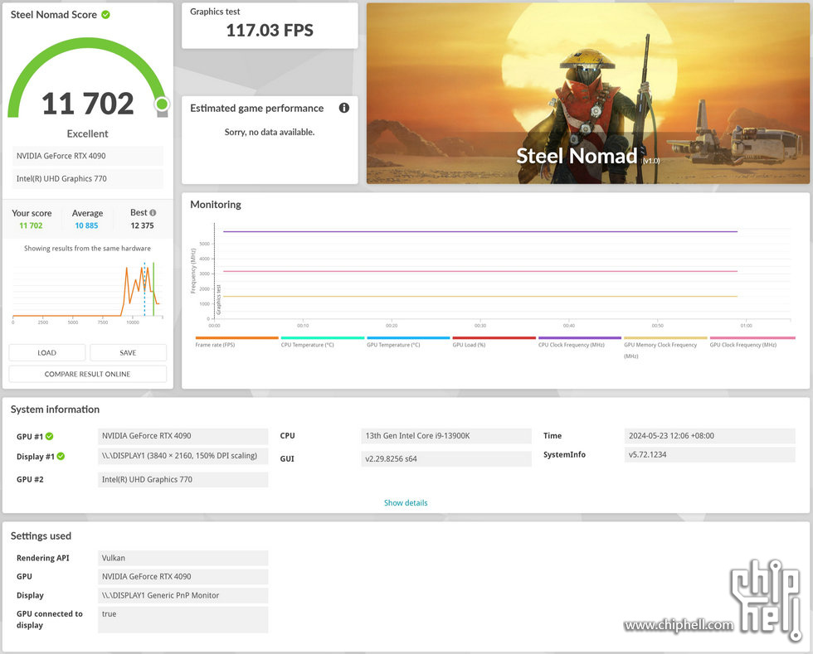
Task: Open COMPARE RESULT ONLINE
Action: pos(88,374)
